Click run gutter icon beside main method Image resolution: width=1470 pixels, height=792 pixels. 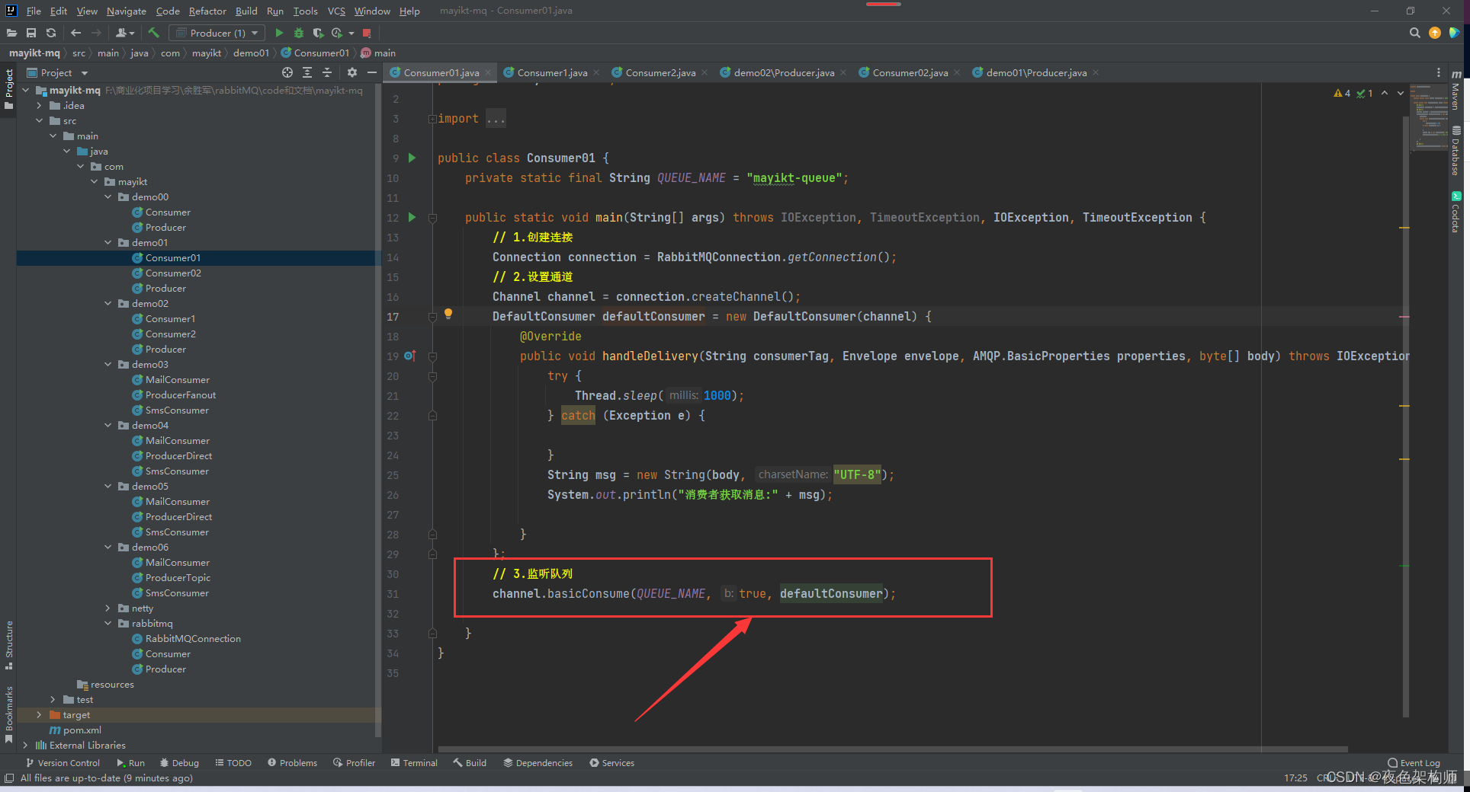pos(412,217)
